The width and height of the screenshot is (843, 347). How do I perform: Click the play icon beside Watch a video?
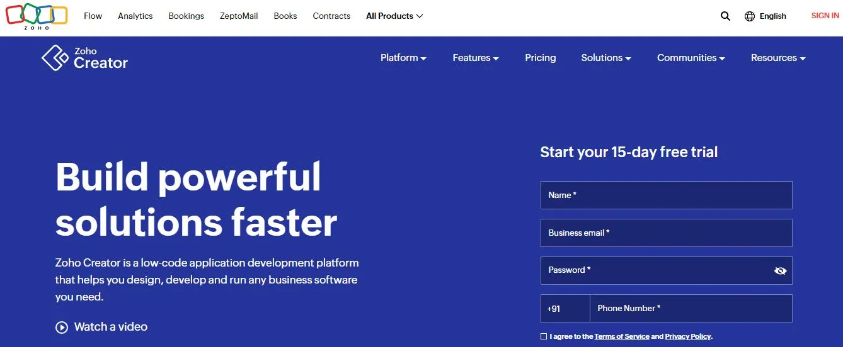click(x=62, y=327)
